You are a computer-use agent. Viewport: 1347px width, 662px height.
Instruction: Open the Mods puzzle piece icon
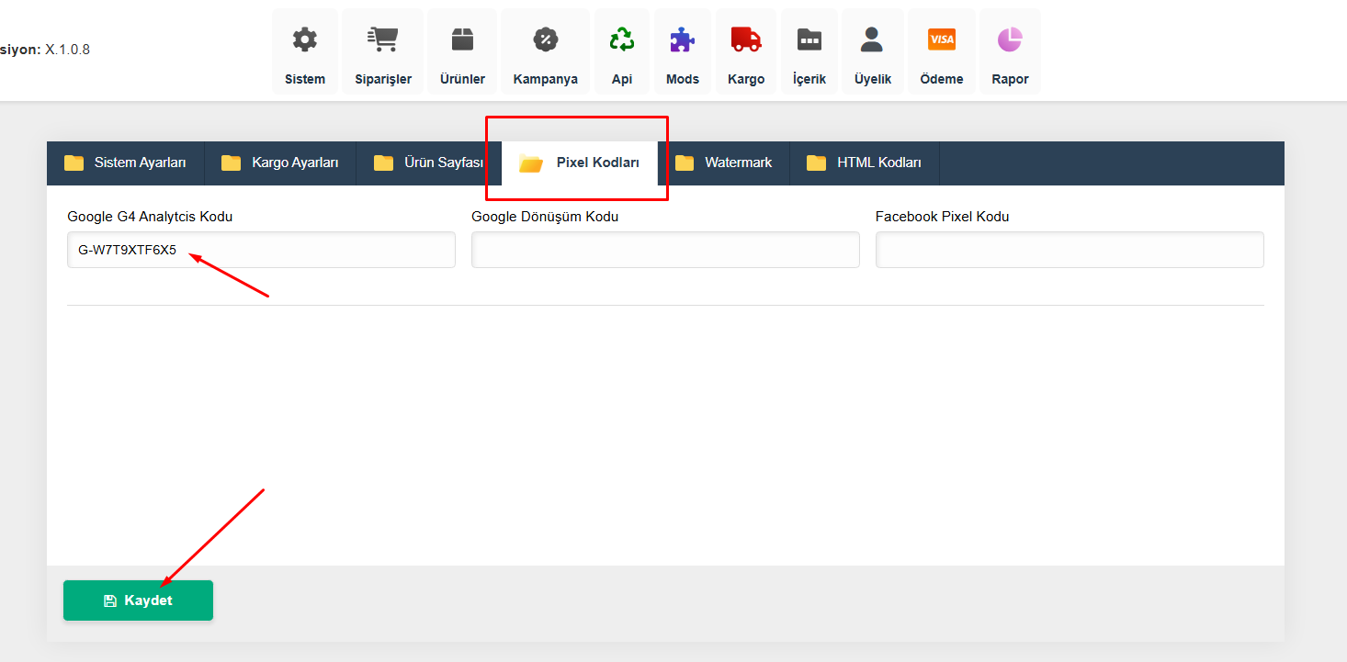[x=682, y=40]
